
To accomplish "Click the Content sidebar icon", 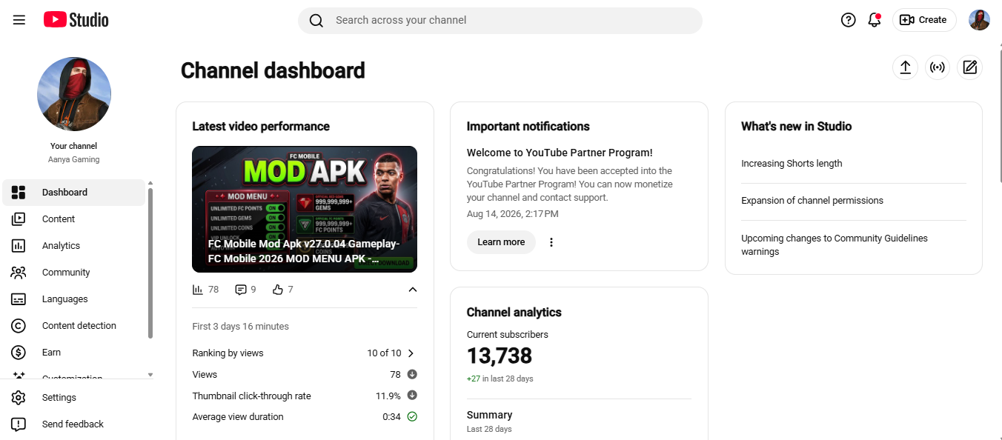I will point(19,219).
